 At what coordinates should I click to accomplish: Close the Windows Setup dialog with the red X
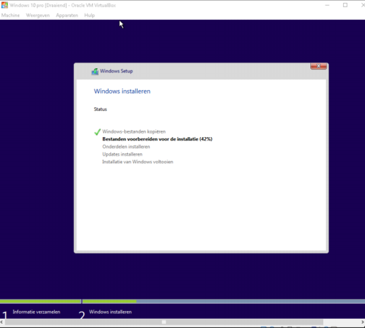(x=318, y=66)
